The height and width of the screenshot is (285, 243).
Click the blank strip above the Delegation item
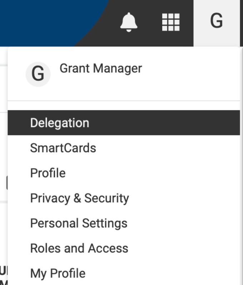pos(124,106)
